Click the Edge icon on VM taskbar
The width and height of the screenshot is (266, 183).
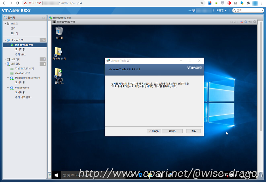pos(140,175)
